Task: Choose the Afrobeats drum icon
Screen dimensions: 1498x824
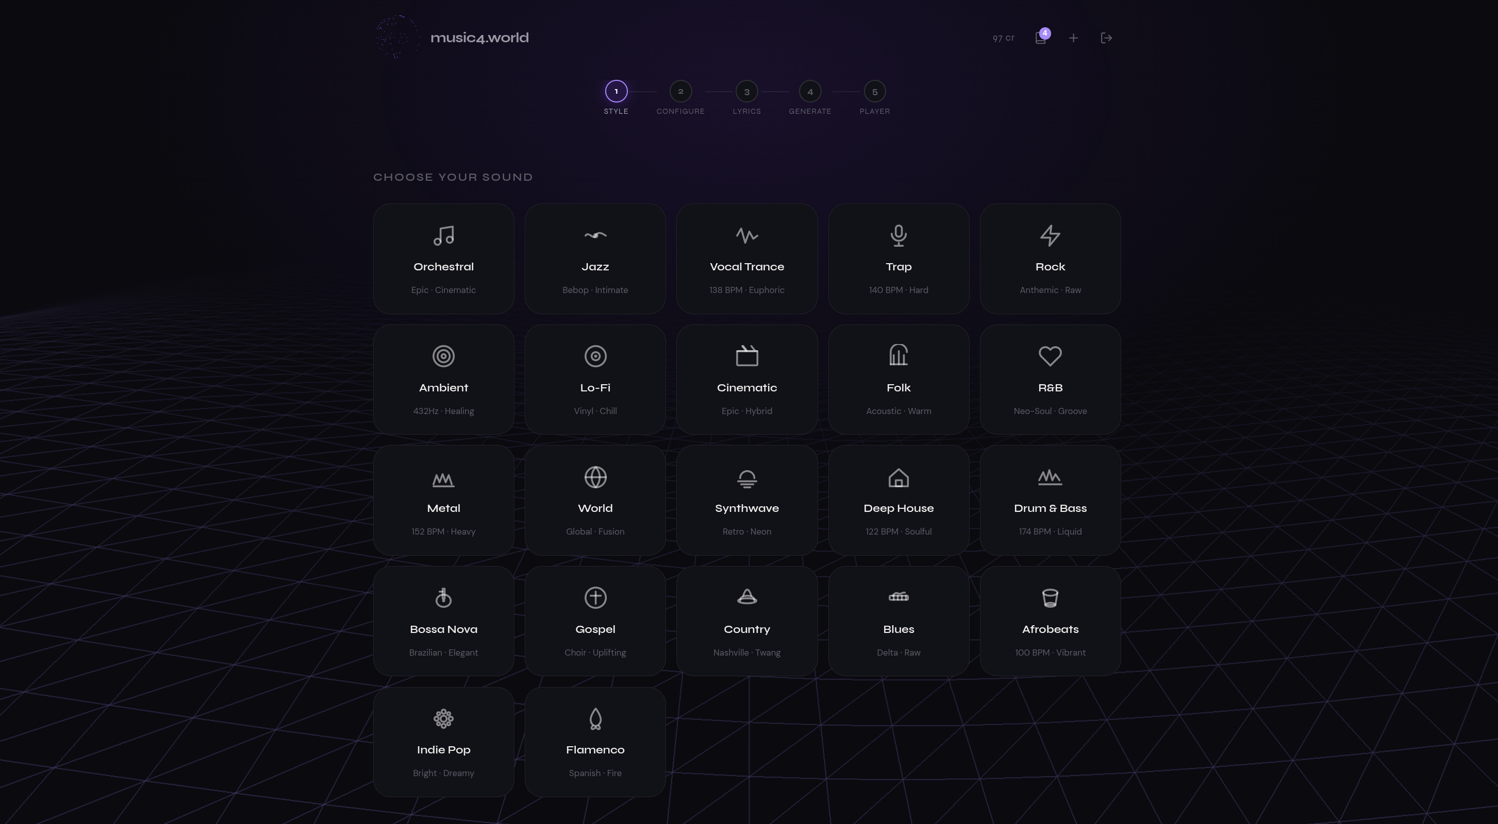Action: [x=1050, y=598]
